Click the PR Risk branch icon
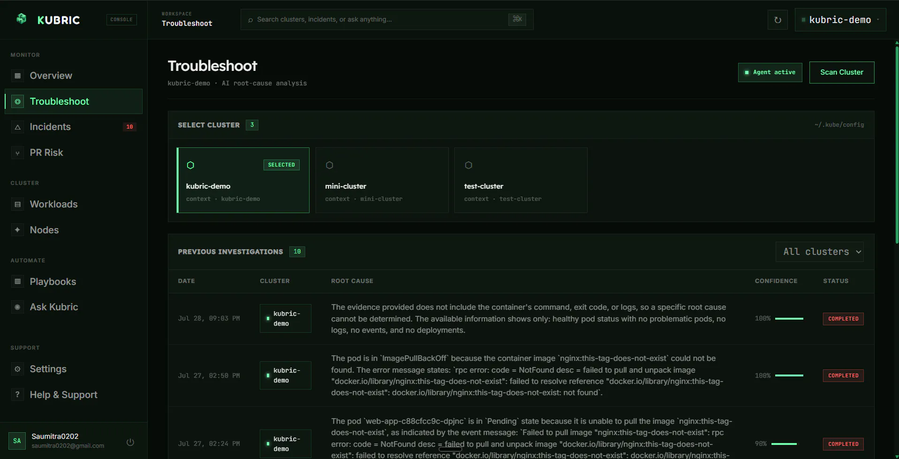The width and height of the screenshot is (899, 459). pyautogui.click(x=17, y=153)
